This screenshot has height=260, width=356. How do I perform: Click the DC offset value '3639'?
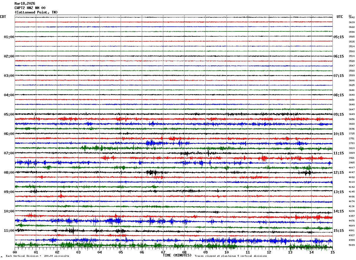[352, 22]
